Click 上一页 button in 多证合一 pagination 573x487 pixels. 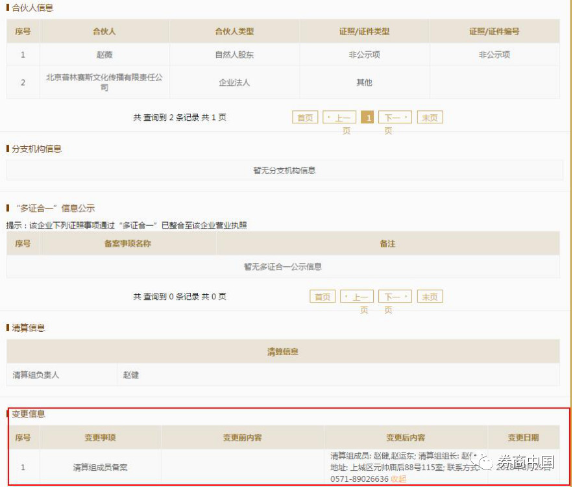pos(357,297)
